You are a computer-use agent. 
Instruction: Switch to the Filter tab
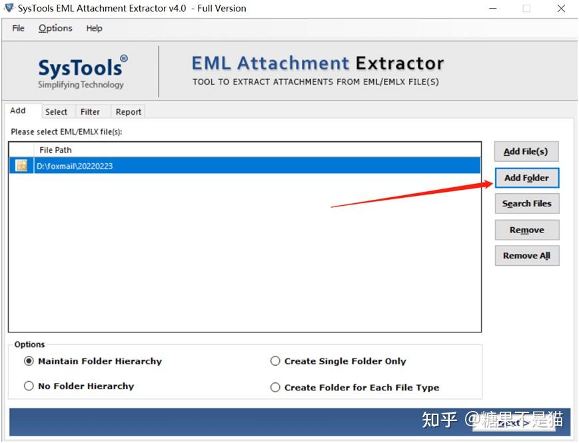92,111
